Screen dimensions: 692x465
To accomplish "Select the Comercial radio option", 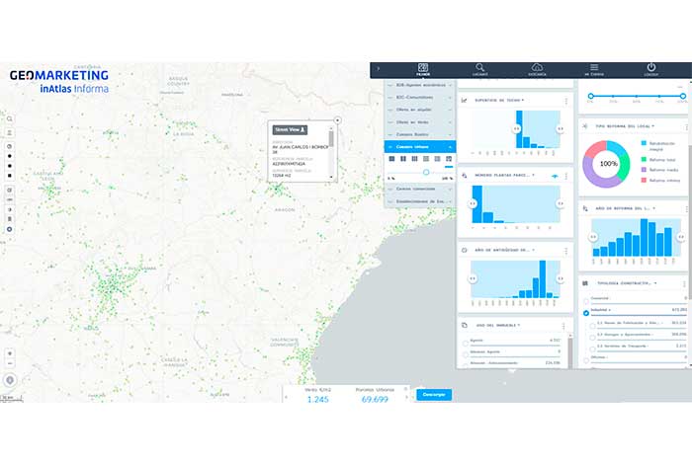I will (x=586, y=301).
